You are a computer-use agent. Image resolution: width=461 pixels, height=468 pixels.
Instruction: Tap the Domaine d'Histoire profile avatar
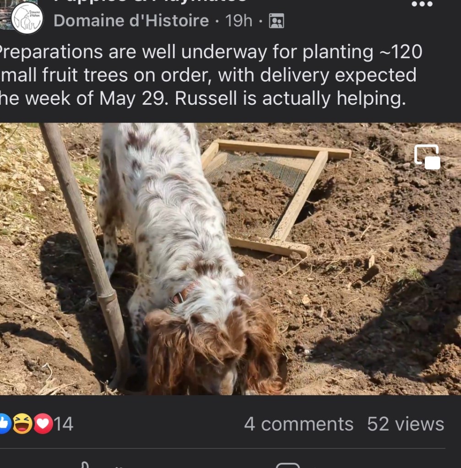tap(27, 18)
